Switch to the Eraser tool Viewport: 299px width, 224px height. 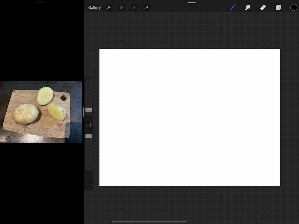click(x=263, y=7)
